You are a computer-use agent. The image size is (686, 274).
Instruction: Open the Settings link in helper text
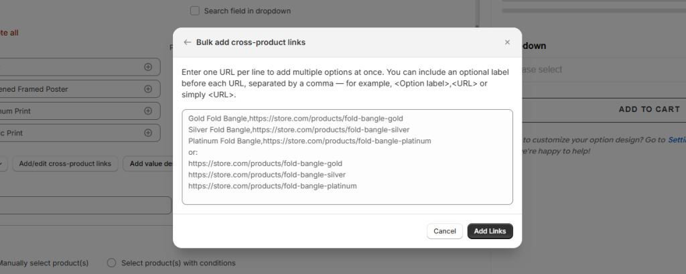675,140
